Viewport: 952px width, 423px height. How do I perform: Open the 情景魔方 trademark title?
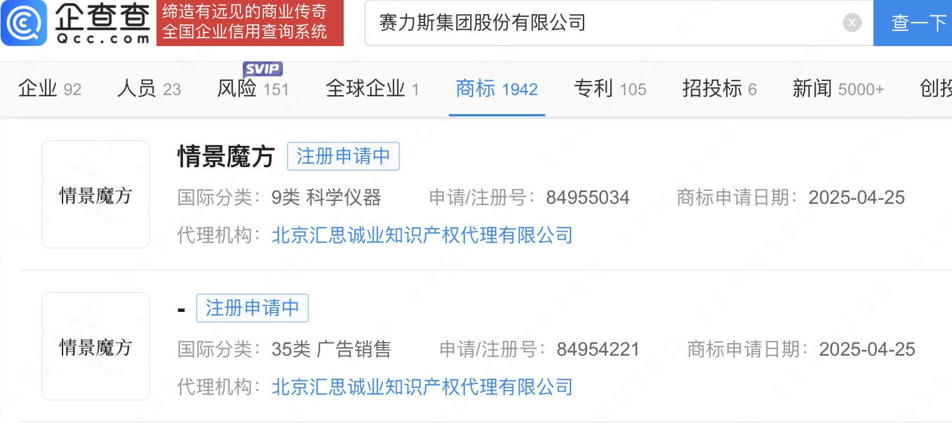226,157
